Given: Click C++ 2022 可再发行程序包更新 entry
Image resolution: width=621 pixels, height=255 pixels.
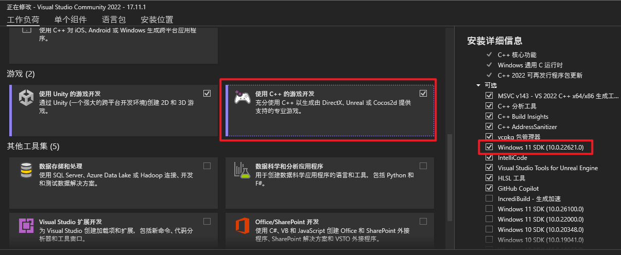Looking at the screenshot, I should (x=540, y=76).
